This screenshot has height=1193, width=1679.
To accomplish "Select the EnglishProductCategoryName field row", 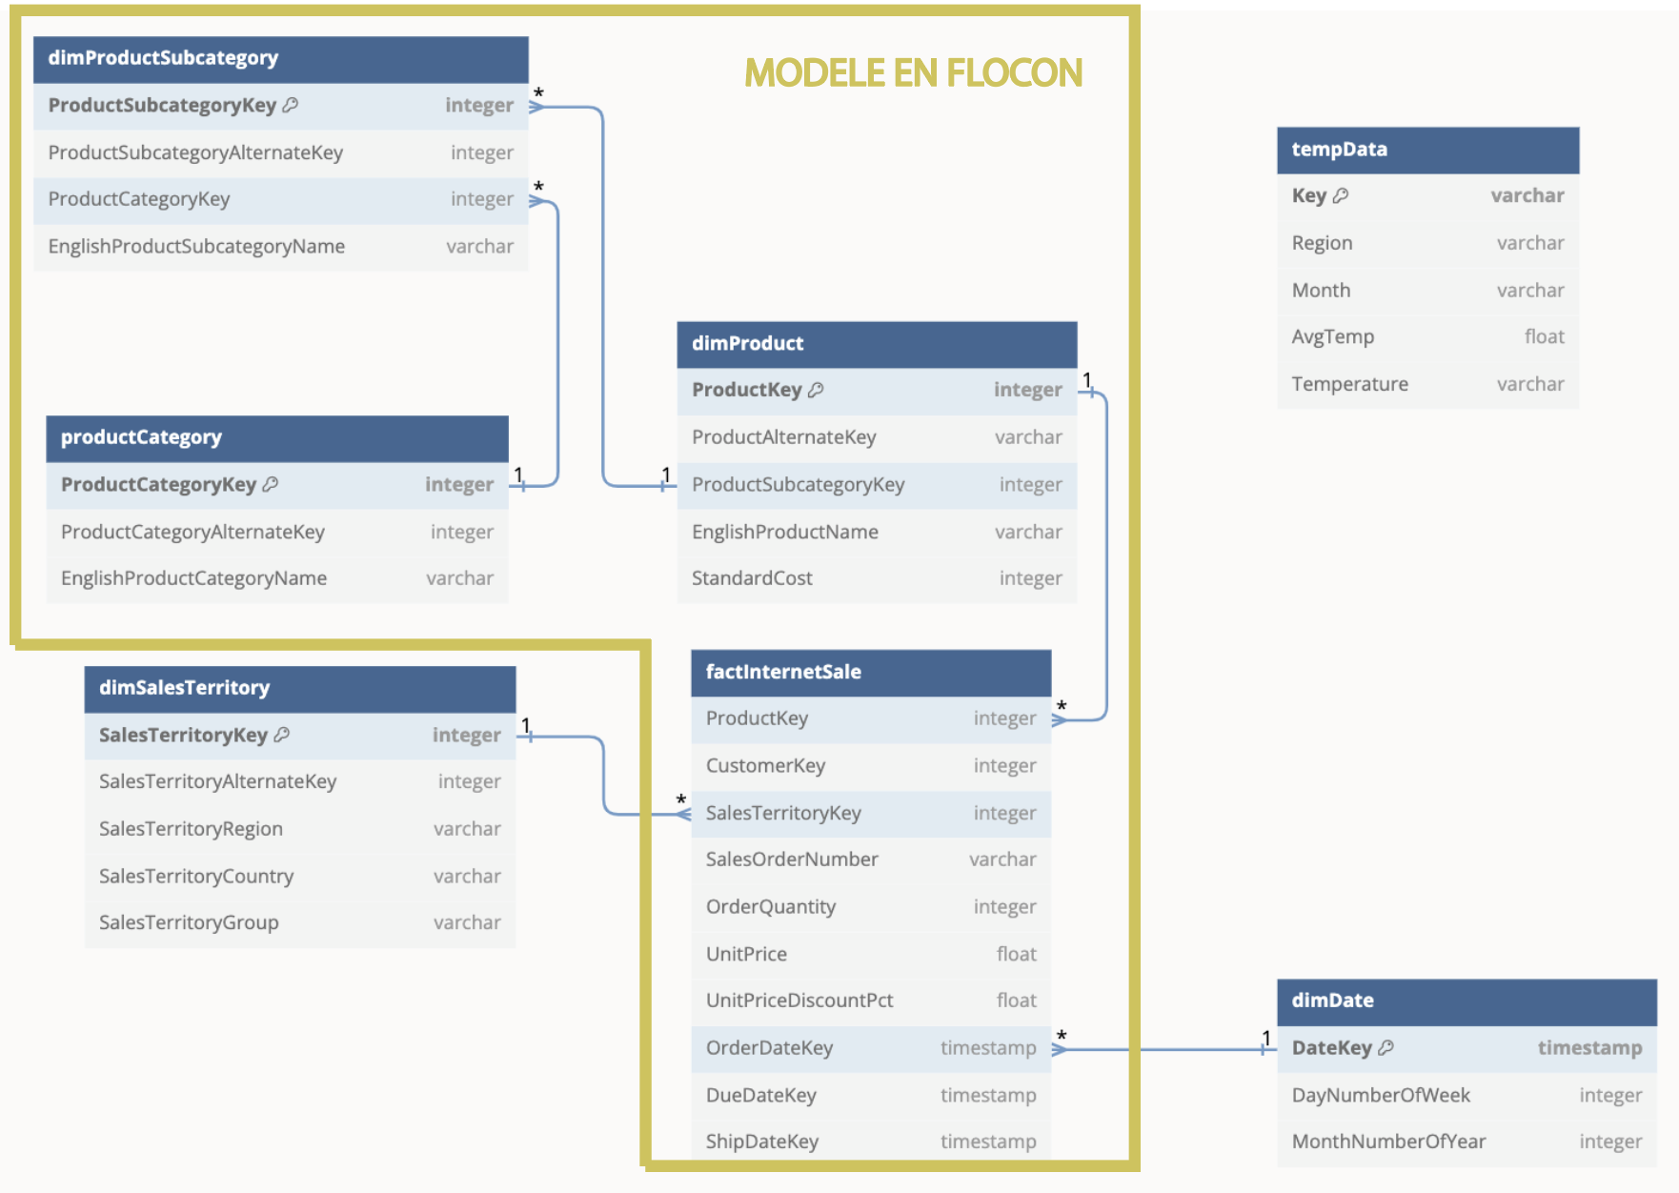I will pyautogui.click(x=277, y=578).
